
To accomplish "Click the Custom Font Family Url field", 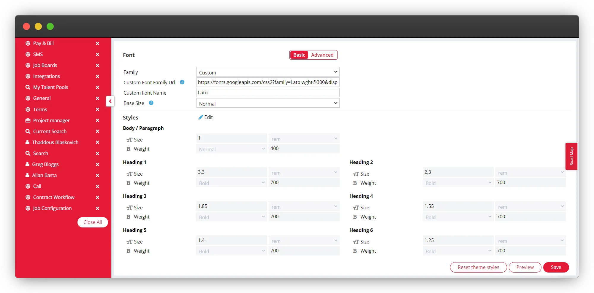I will pyautogui.click(x=268, y=82).
